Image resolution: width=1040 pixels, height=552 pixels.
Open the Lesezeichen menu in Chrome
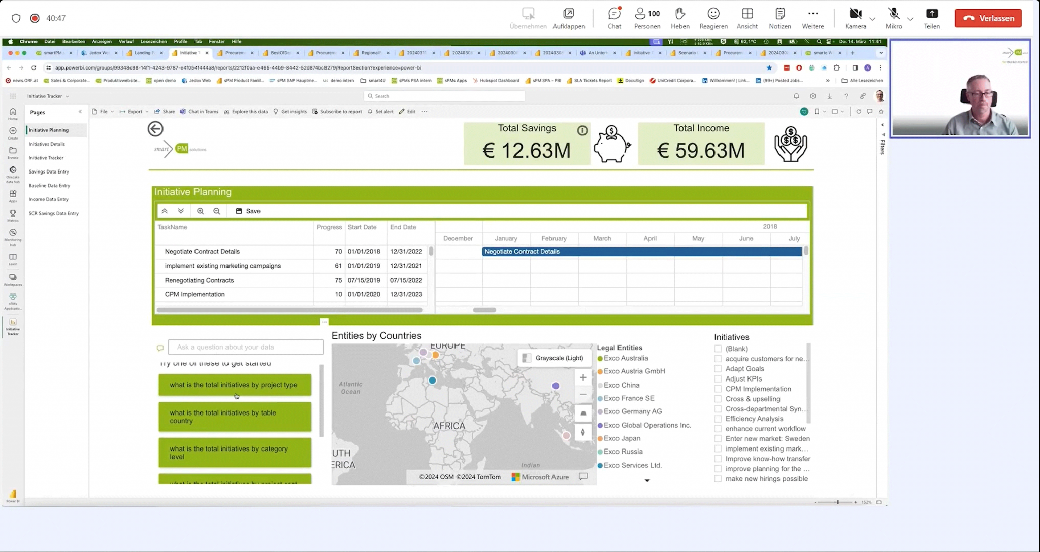(153, 41)
